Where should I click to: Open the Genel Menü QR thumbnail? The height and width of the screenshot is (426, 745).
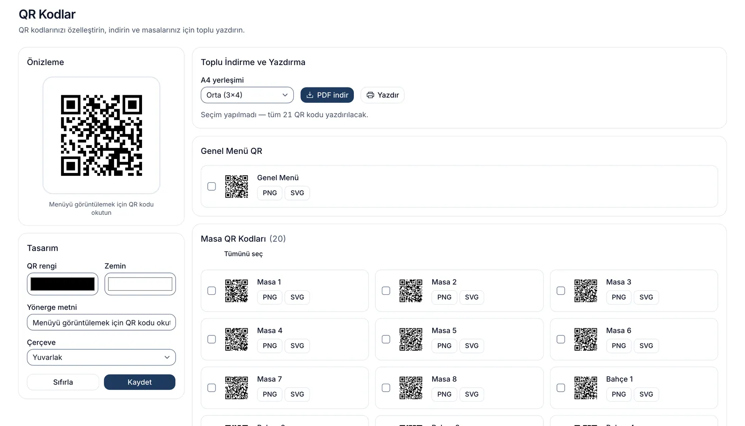point(237,186)
